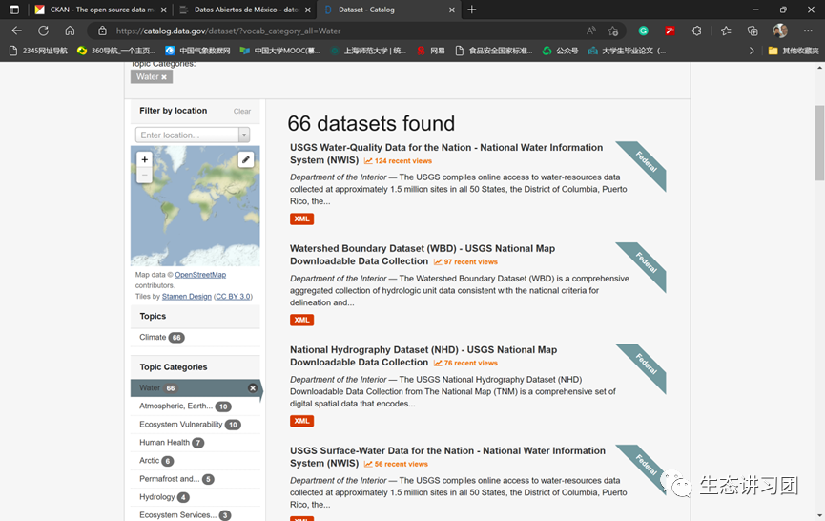Filter by Permafrost and... category

point(176,479)
